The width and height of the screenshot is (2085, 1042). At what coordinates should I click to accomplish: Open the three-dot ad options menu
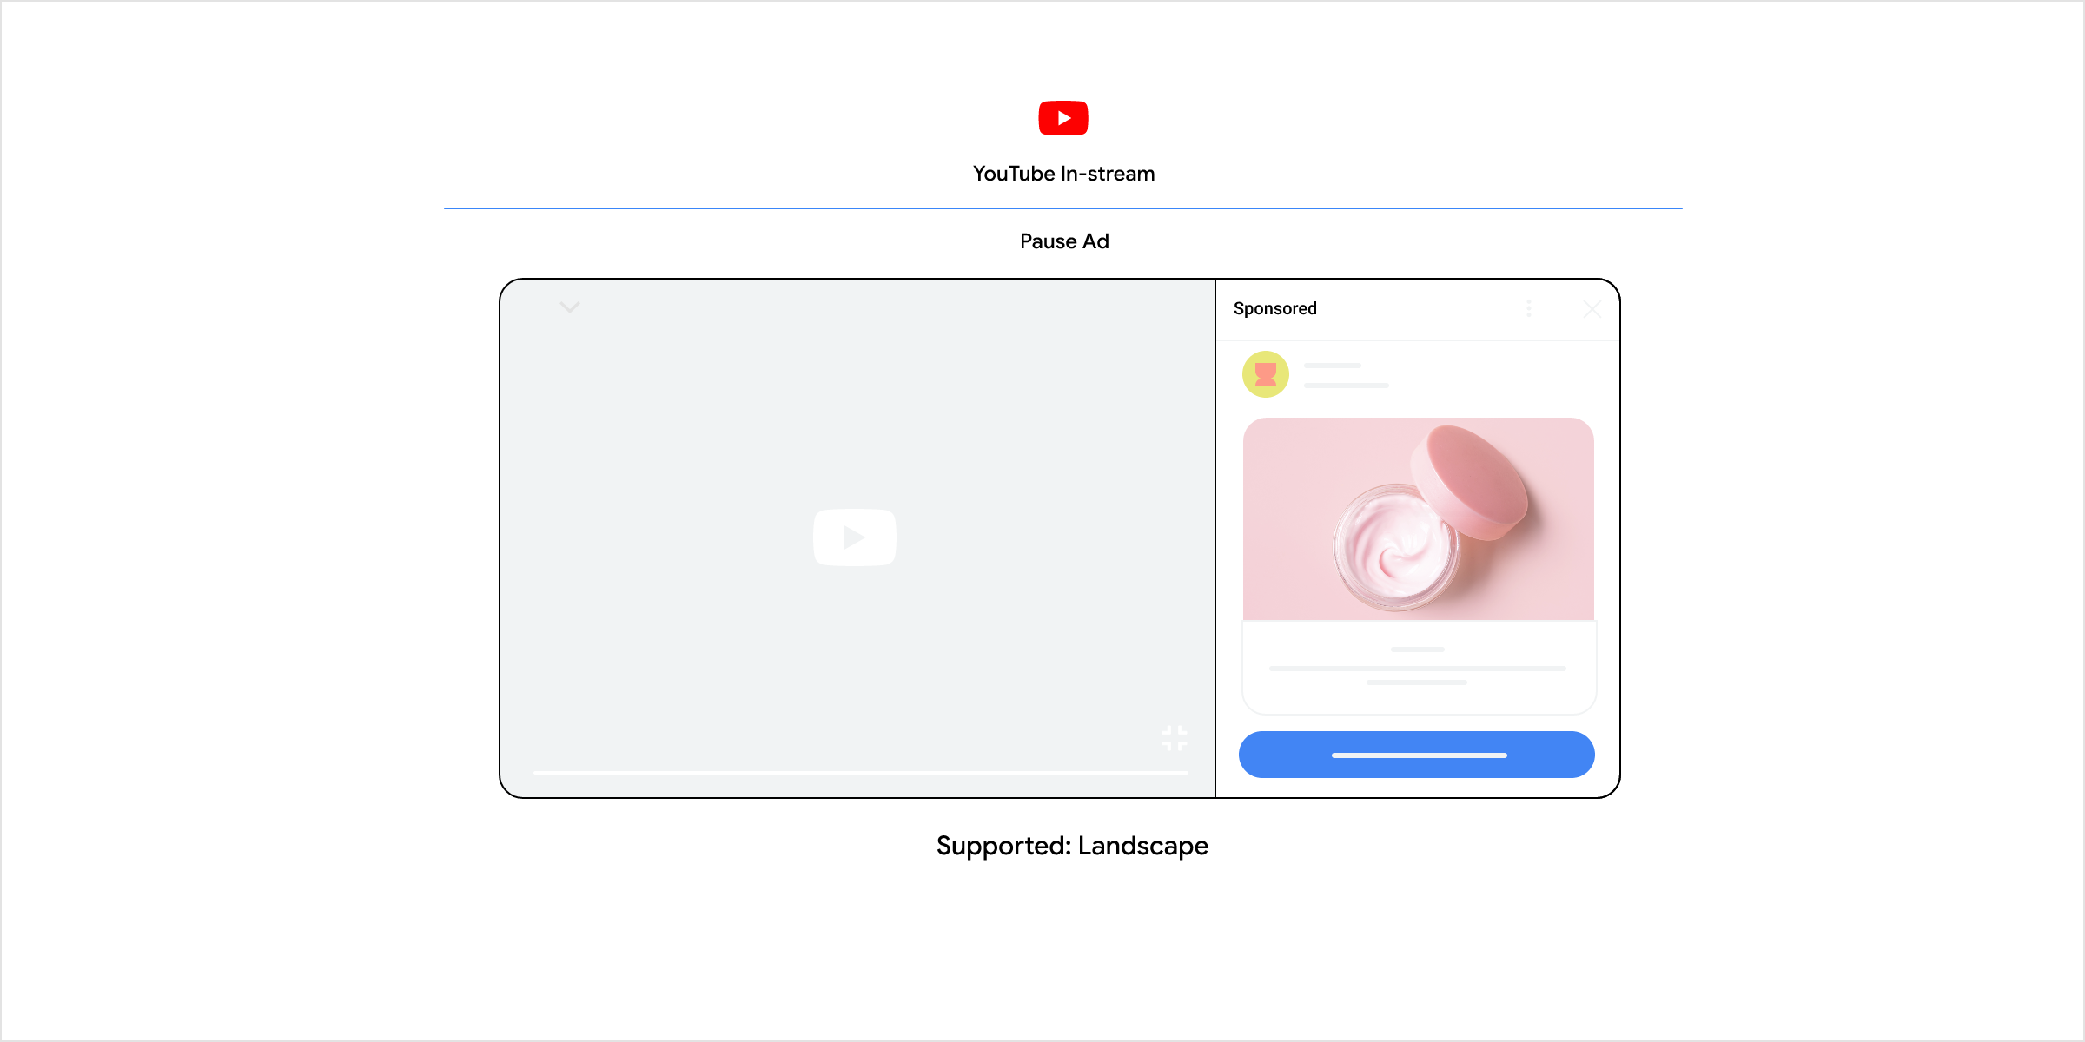[1529, 309]
